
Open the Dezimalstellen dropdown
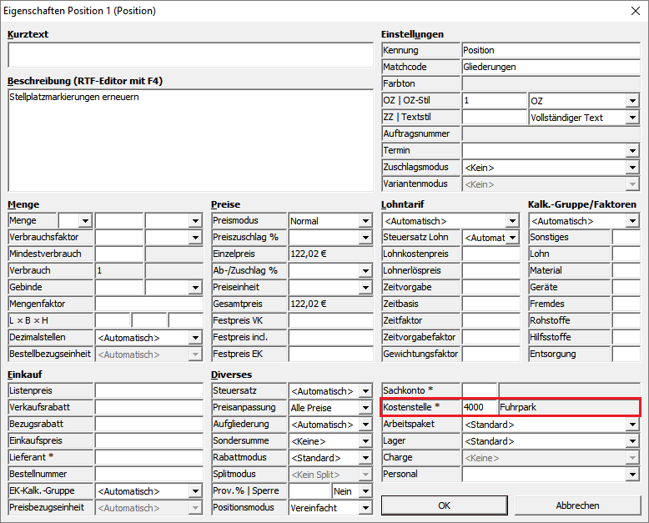coord(195,338)
